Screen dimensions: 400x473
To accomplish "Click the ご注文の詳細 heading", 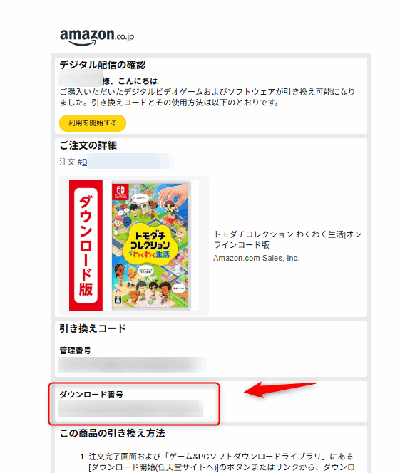I will point(88,145).
